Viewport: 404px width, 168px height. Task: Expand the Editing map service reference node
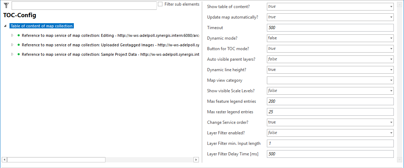click(x=12, y=35)
